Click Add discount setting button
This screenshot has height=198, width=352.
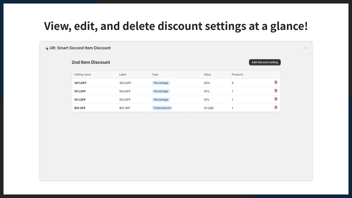point(265,62)
